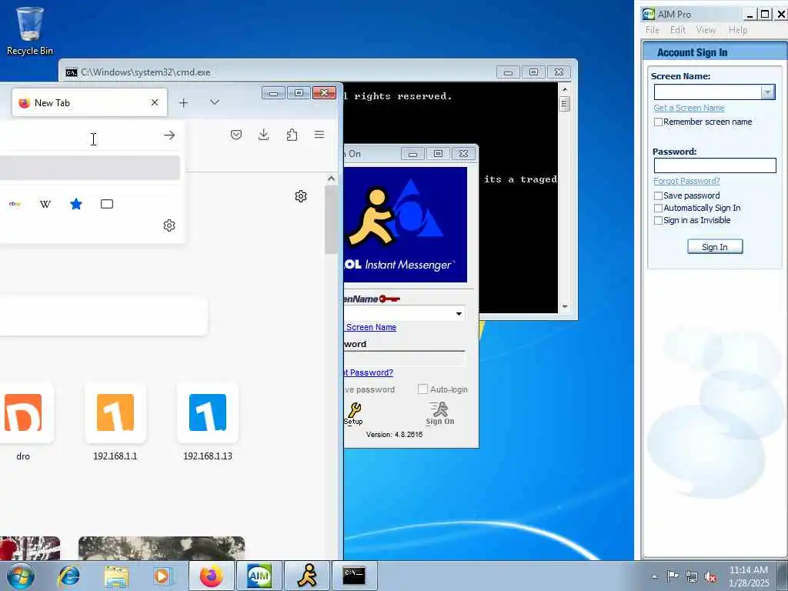Open the taskbar clock showing 11:14 AM
This screenshot has height=591, width=788.
click(x=749, y=576)
